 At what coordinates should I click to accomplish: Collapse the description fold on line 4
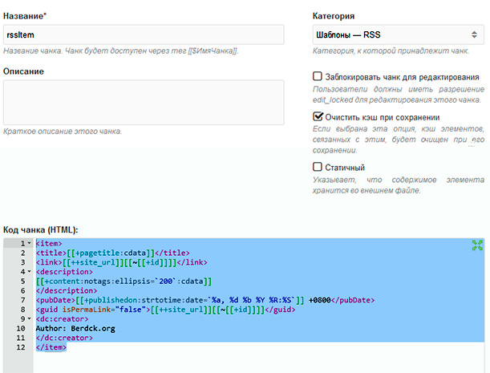point(30,272)
